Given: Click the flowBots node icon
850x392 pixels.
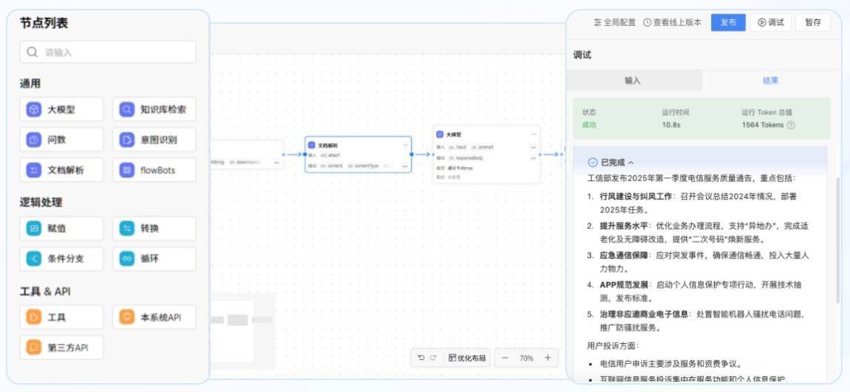Looking at the screenshot, I should [x=127, y=171].
